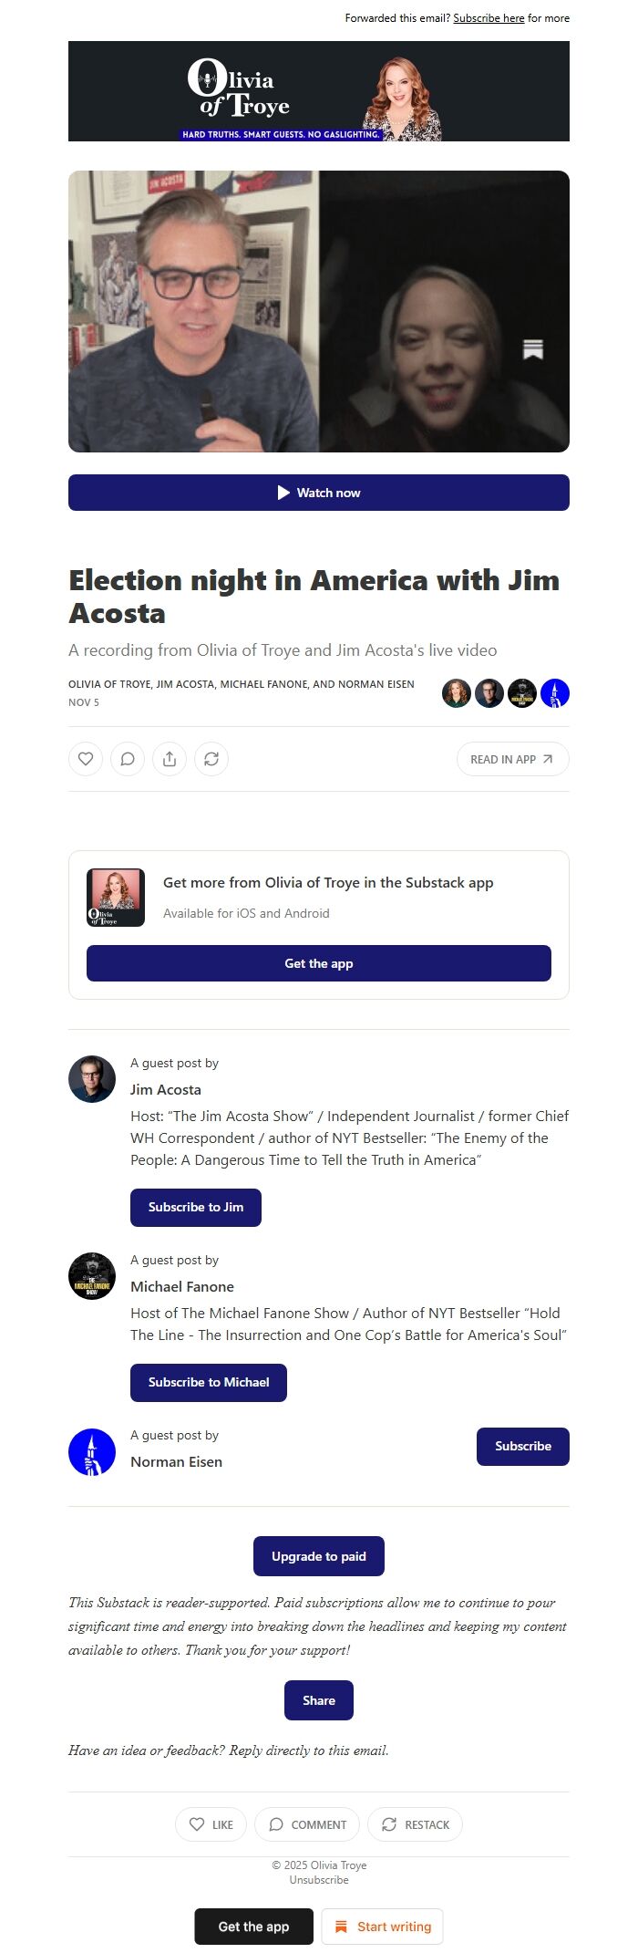This screenshot has height=1953, width=638.
Task: Click the bookmark icon on the video thumbnail
Action: tap(533, 348)
